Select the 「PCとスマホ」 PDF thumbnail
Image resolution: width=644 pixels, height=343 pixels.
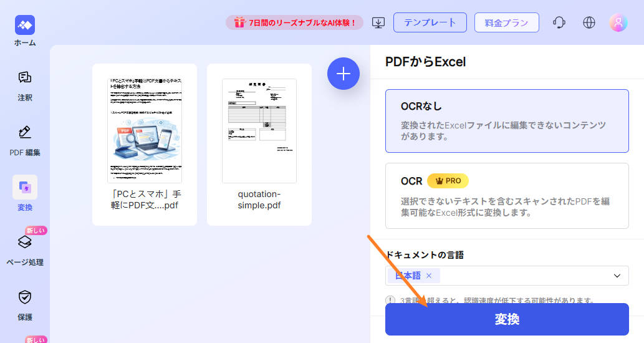coord(145,130)
